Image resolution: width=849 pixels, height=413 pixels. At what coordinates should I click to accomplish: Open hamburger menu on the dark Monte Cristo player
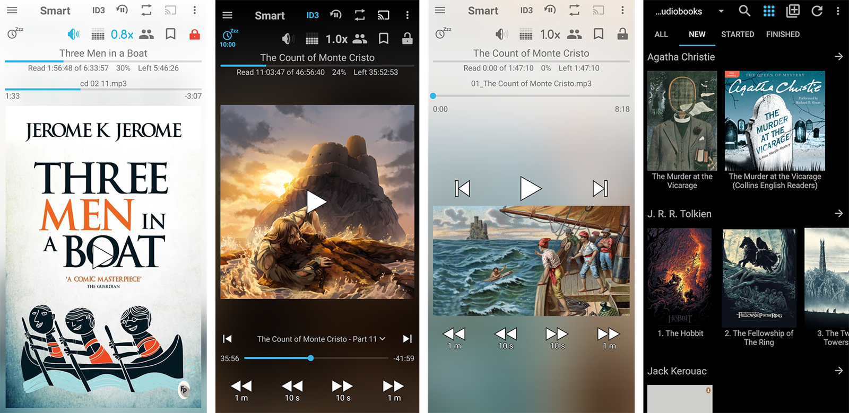tap(228, 15)
